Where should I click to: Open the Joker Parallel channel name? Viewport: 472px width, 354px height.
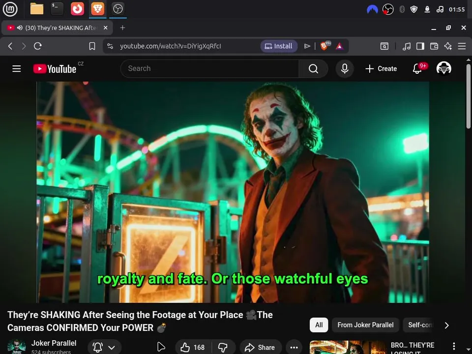[54, 343]
